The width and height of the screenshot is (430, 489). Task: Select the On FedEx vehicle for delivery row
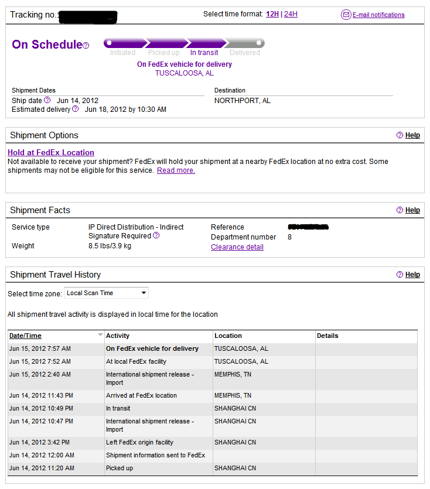click(213, 348)
